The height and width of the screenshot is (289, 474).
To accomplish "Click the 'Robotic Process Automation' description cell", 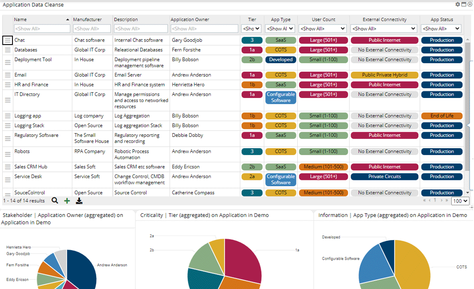I will point(131,155).
